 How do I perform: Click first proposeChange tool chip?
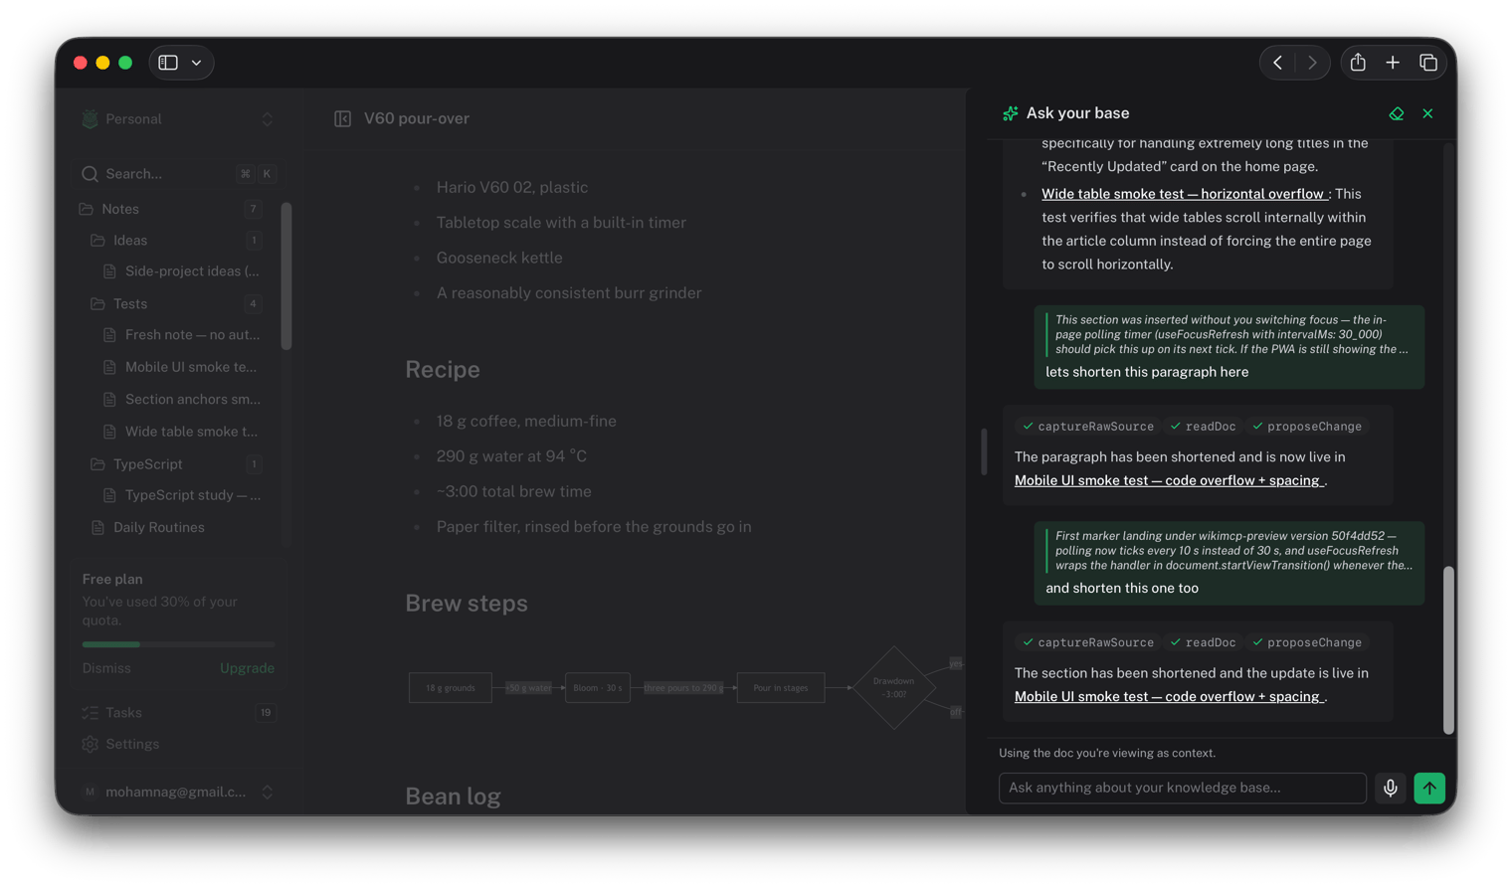coord(1307,427)
